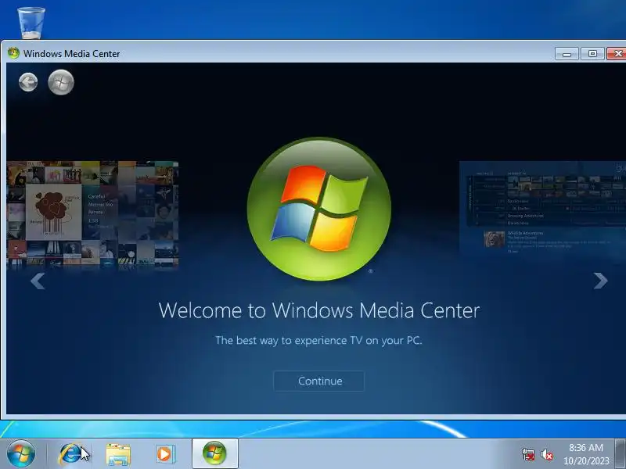Go back using the back arrow icon

pyautogui.click(x=28, y=82)
